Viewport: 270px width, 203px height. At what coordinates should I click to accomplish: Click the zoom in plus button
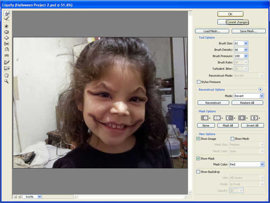[x=20, y=196]
